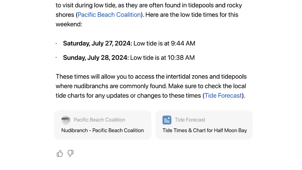Click the line where nudibranchs are commonly found
This screenshot has height=170, width=302.
coord(151,86)
